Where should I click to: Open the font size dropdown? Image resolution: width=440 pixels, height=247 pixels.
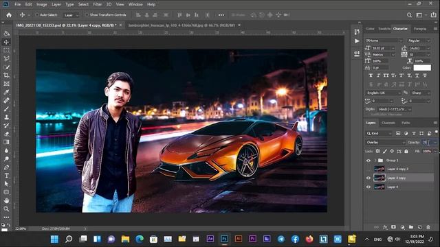pos(393,48)
